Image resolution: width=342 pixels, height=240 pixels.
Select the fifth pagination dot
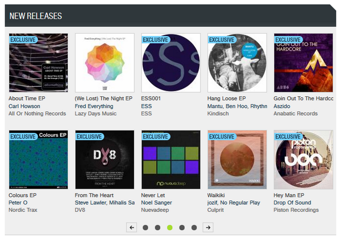pos(194,227)
